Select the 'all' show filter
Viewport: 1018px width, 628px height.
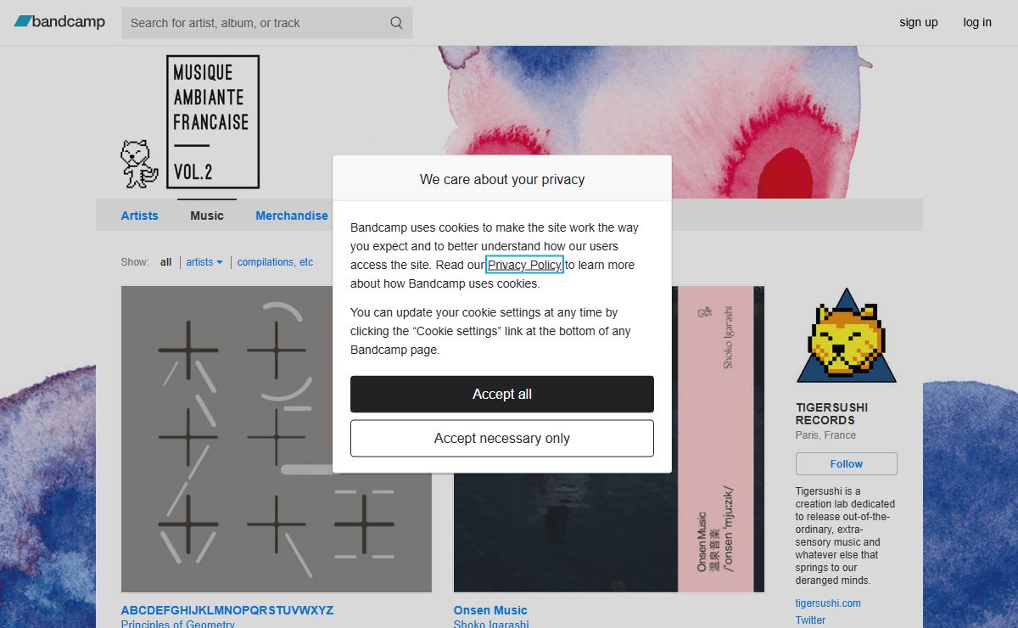coord(166,262)
